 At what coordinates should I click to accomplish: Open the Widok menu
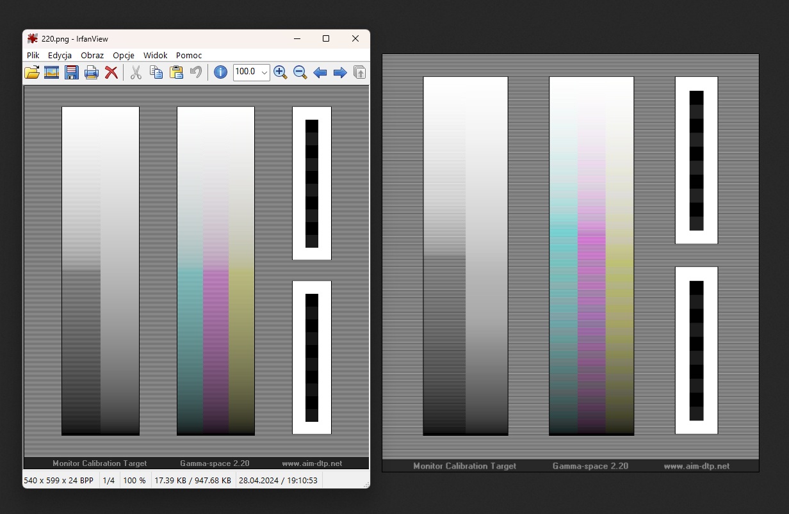point(155,56)
